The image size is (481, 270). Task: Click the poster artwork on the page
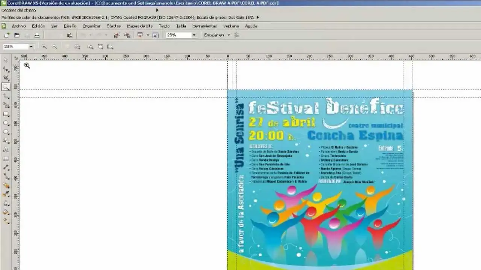point(320,180)
